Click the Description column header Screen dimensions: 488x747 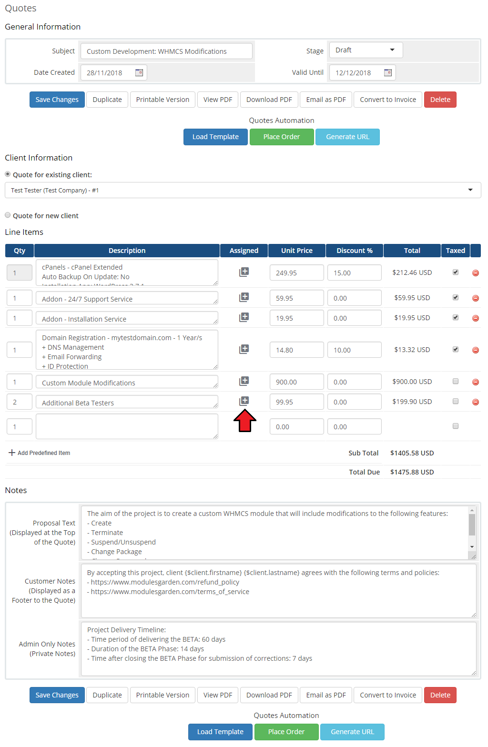tap(127, 251)
